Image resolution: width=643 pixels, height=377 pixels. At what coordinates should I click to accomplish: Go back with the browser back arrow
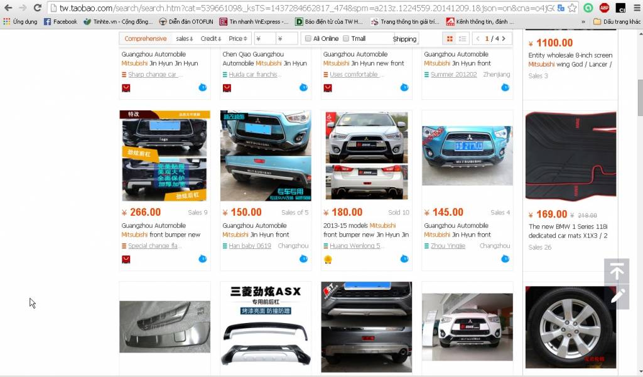pyautogui.click(x=8, y=8)
